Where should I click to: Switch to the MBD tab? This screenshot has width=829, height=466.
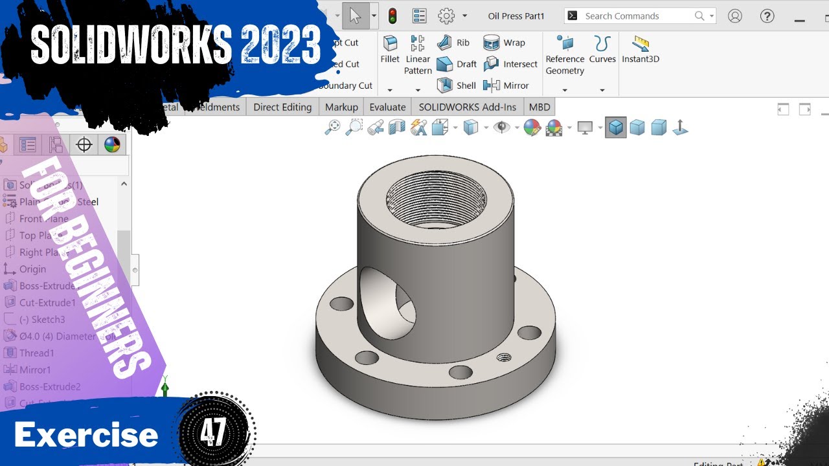pos(539,107)
